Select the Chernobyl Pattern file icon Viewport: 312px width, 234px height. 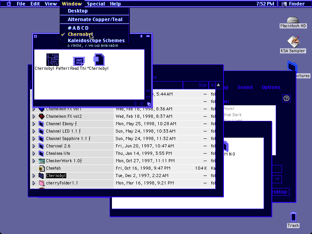[x=53, y=60]
